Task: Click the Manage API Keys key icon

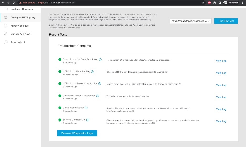Action: click(6, 34)
